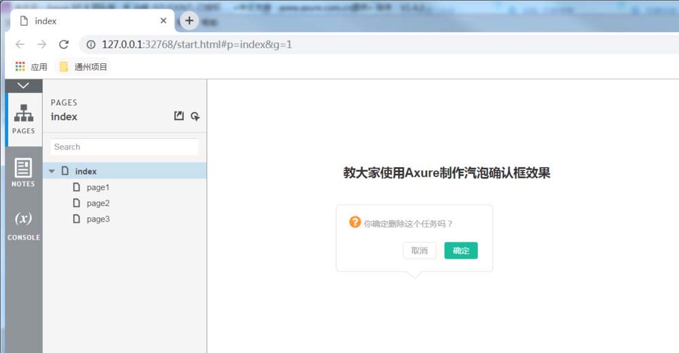
Task: Click the address bar URL
Action: tap(197, 45)
